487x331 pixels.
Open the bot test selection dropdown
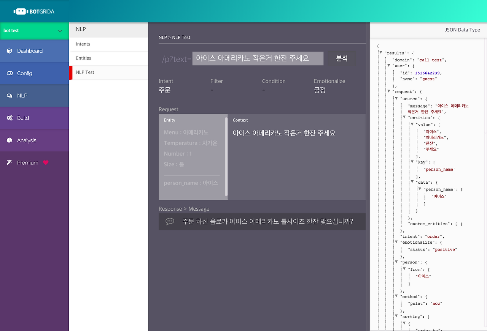coord(34,31)
